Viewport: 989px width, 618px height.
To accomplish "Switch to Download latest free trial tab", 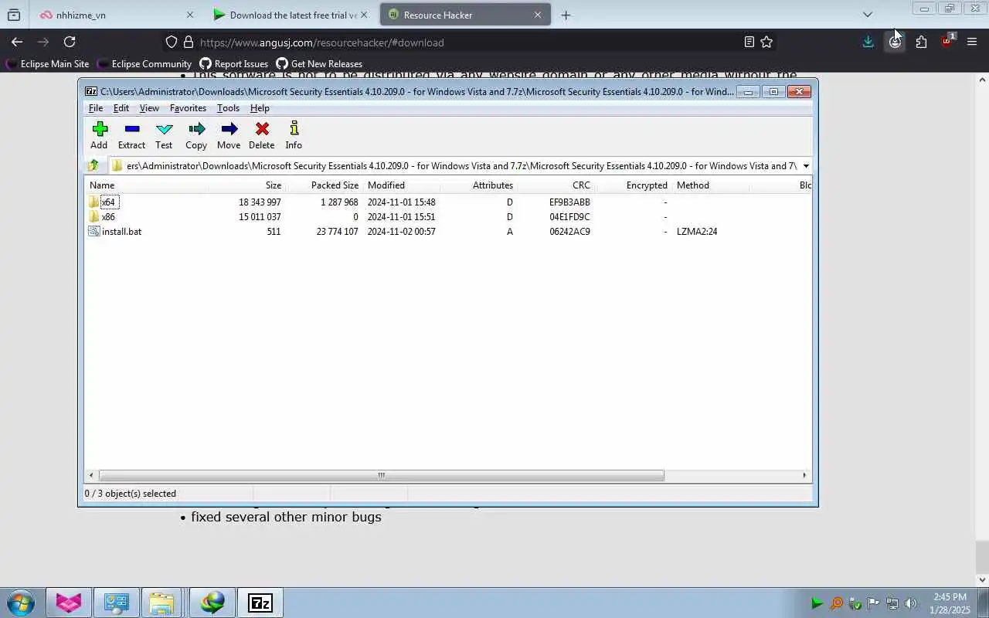I will pyautogui.click(x=292, y=15).
